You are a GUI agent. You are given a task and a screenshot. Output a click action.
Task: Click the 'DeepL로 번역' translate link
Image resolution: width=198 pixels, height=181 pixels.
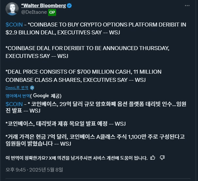[17, 88]
